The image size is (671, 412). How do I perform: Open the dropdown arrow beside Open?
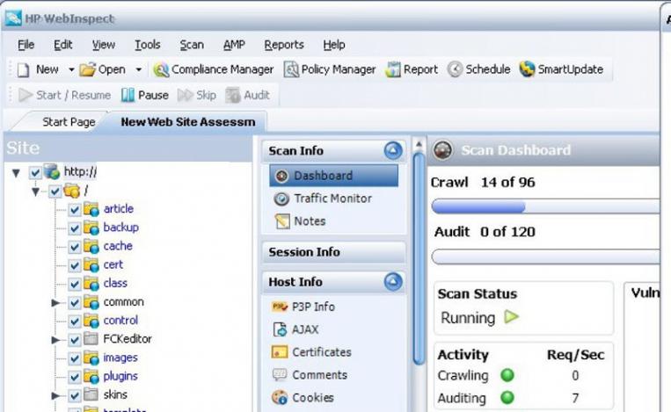click(138, 69)
